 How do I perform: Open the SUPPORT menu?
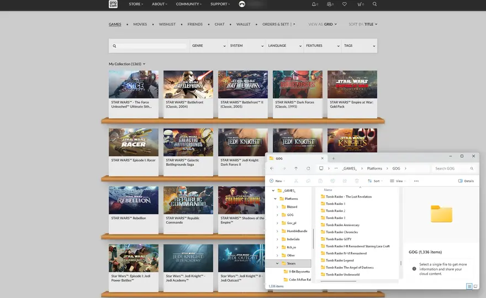tap(220, 4)
